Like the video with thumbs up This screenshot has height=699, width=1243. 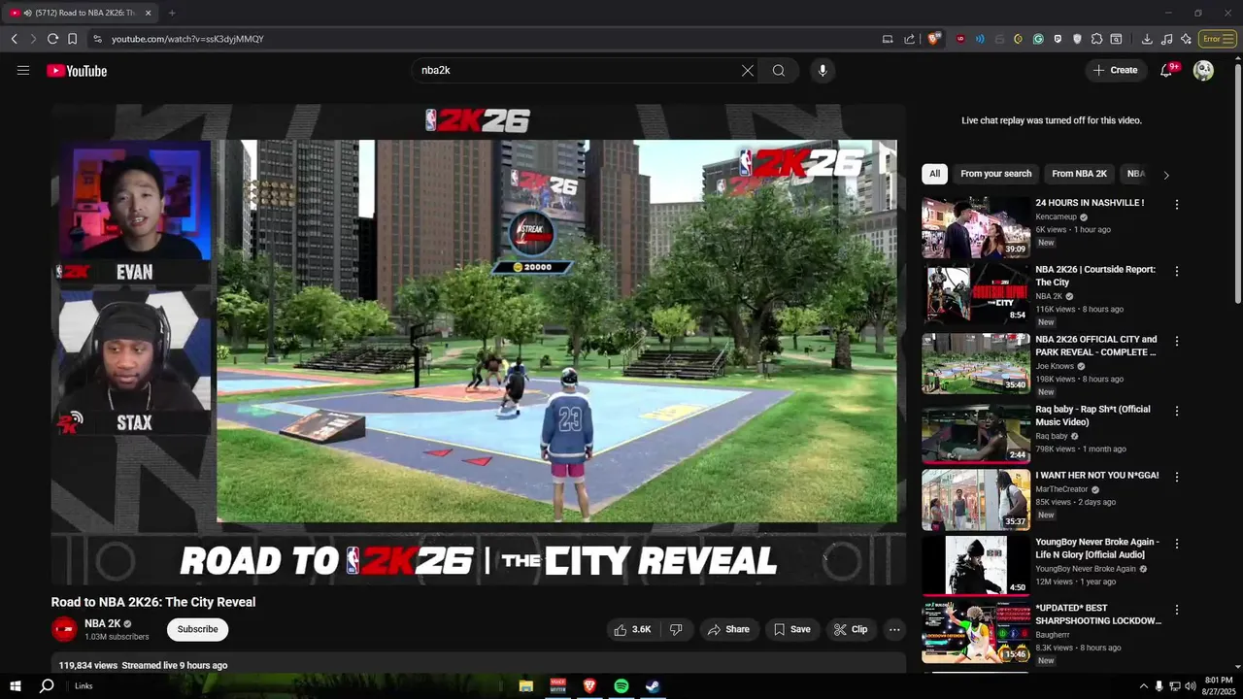[x=632, y=629]
